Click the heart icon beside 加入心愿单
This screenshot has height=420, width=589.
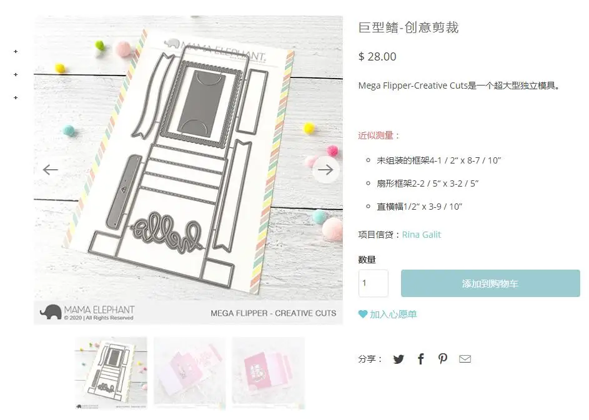click(x=362, y=314)
